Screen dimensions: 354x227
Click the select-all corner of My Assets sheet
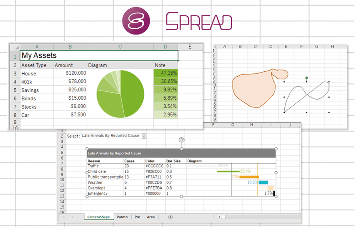click(x=15, y=47)
